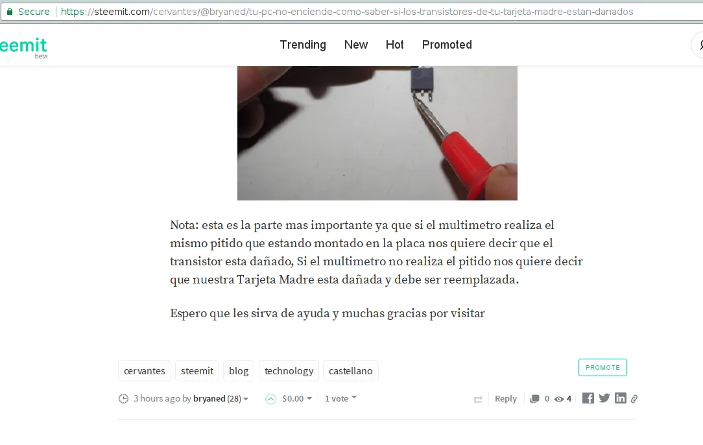Share post on LinkedIn icon

[621, 398]
